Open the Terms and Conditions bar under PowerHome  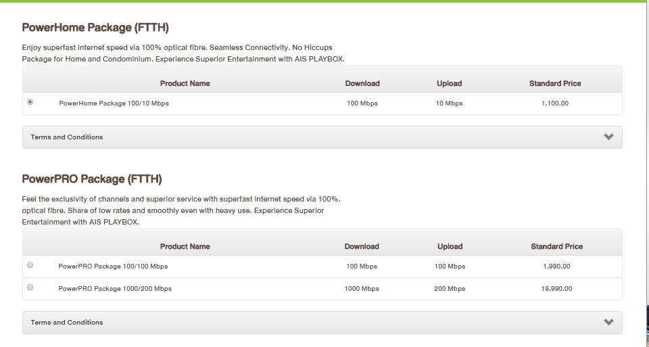[x=322, y=137]
